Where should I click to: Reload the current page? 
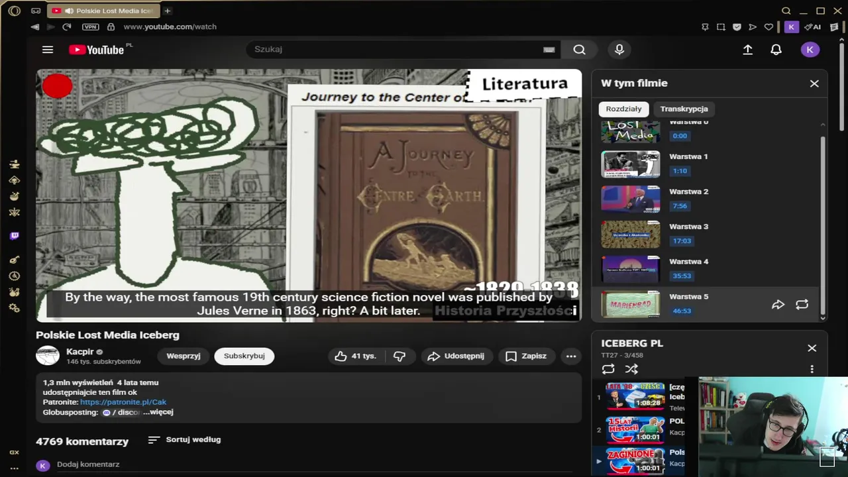pos(66,26)
